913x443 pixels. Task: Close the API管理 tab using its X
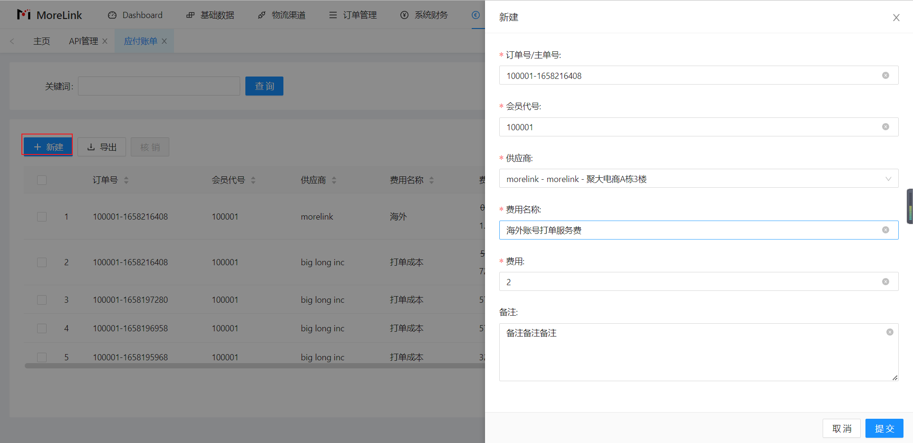click(105, 41)
